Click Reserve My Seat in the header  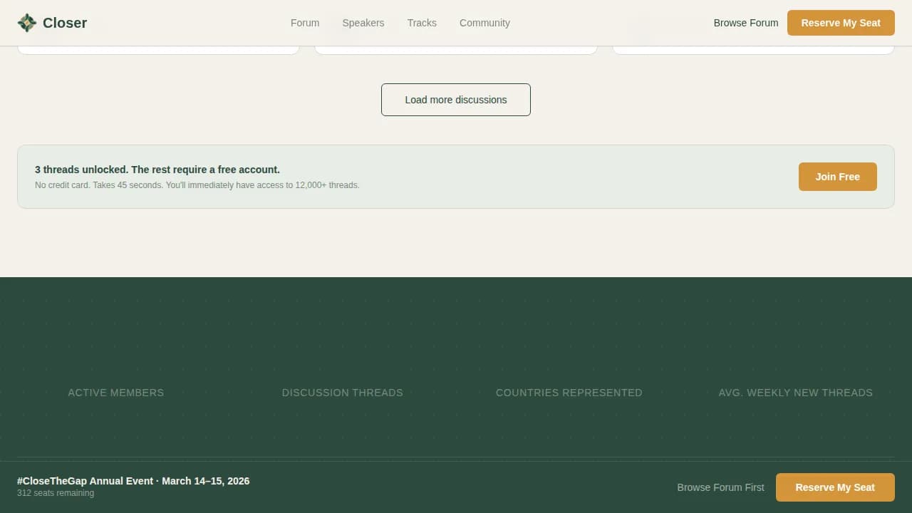[841, 23]
